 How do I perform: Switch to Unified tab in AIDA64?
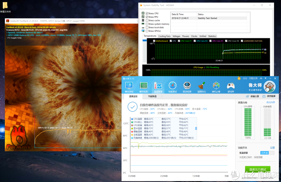pos(202,36)
